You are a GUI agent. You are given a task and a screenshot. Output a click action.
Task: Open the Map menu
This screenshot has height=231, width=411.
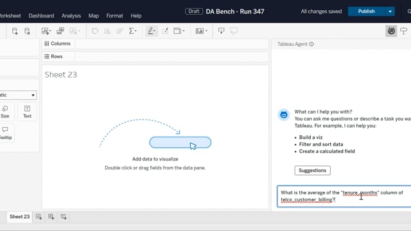(94, 15)
